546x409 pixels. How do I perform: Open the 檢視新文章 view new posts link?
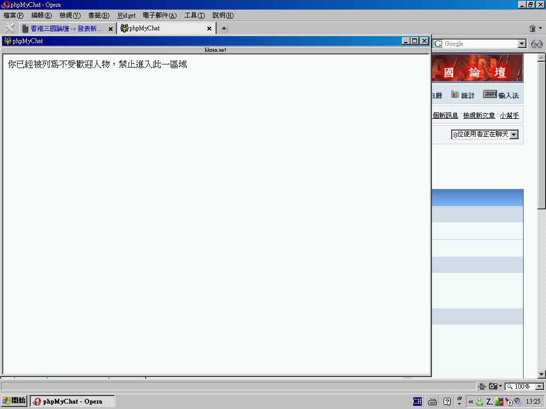[479, 116]
